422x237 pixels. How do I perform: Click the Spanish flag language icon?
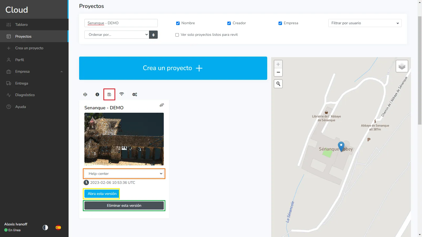[58, 228]
